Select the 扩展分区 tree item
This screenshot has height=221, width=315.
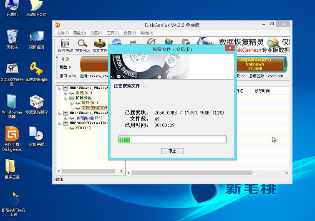tap(83, 98)
